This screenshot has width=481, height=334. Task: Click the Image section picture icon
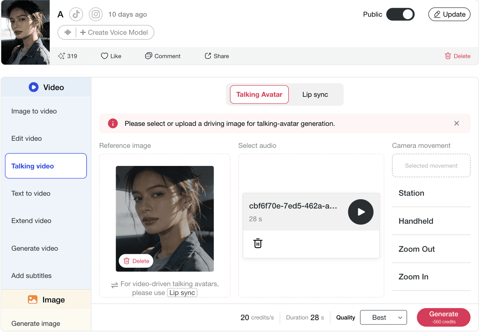pos(33,300)
